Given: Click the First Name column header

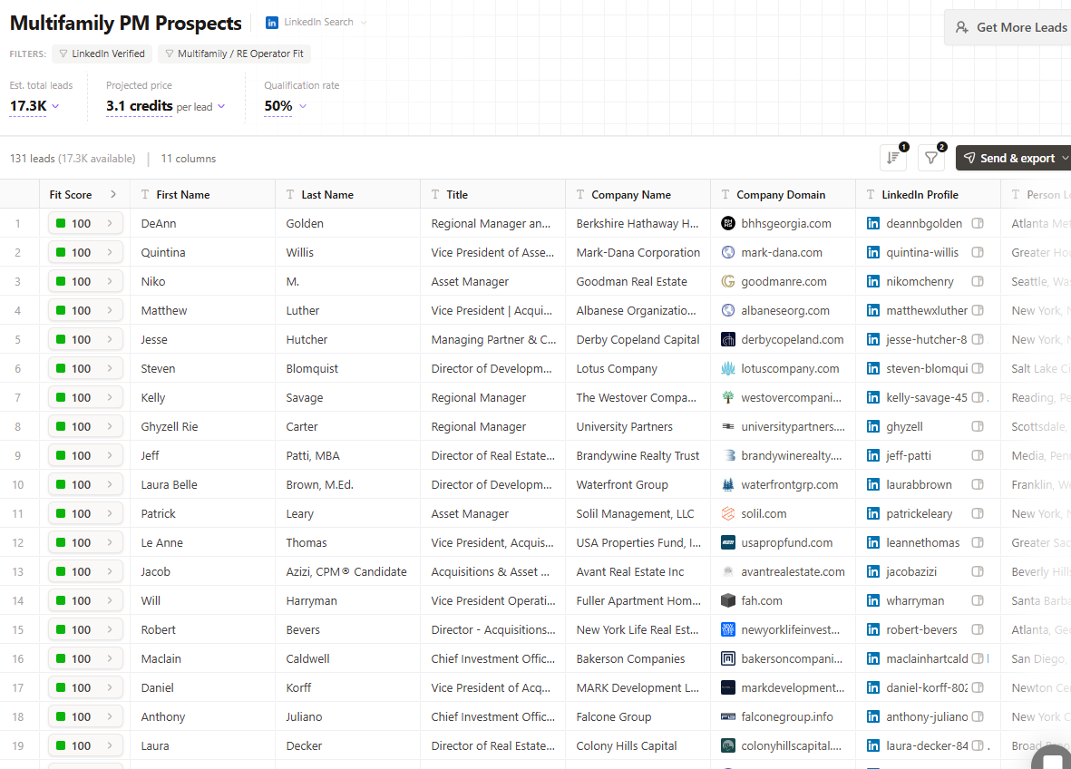Looking at the screenshot, I should click(202, 195).
